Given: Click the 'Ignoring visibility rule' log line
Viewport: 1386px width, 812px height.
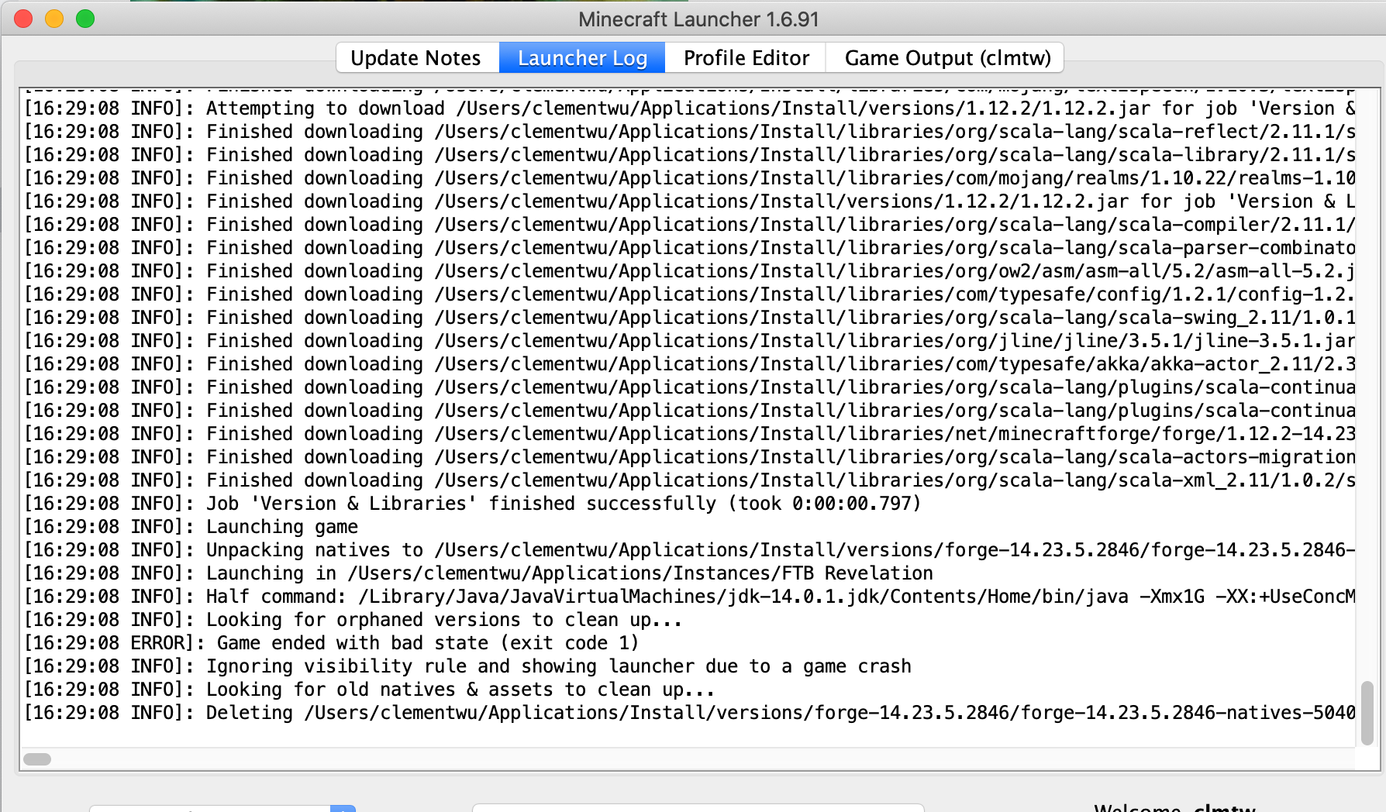Looking at the screenshot, I should (x=467, y=666).
